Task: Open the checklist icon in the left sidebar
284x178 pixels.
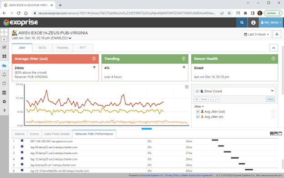Action: (x=4, y=47)
